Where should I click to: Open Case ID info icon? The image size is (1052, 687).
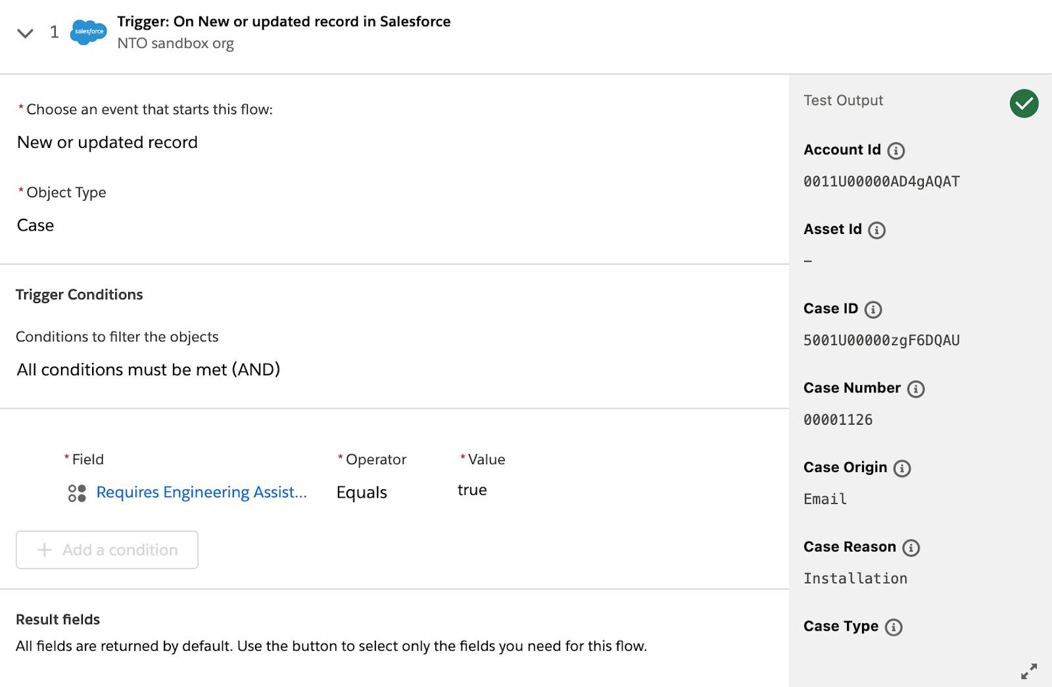click(873, 310)
